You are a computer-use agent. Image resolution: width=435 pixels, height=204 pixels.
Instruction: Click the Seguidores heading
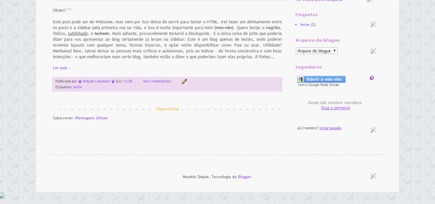click(309, 67)
